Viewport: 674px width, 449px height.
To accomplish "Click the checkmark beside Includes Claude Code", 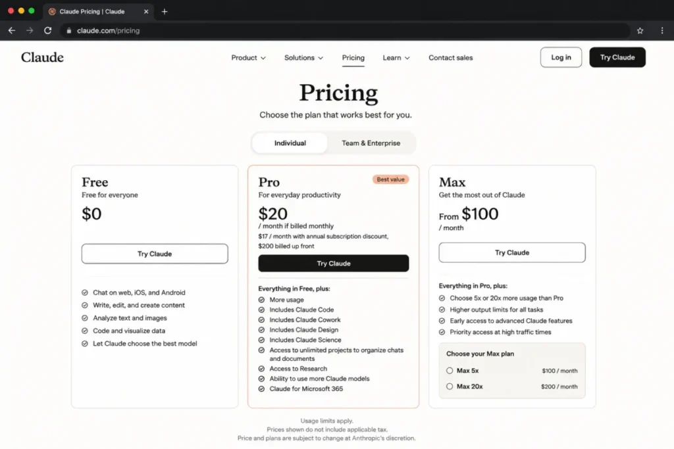I will pos(261,310).
